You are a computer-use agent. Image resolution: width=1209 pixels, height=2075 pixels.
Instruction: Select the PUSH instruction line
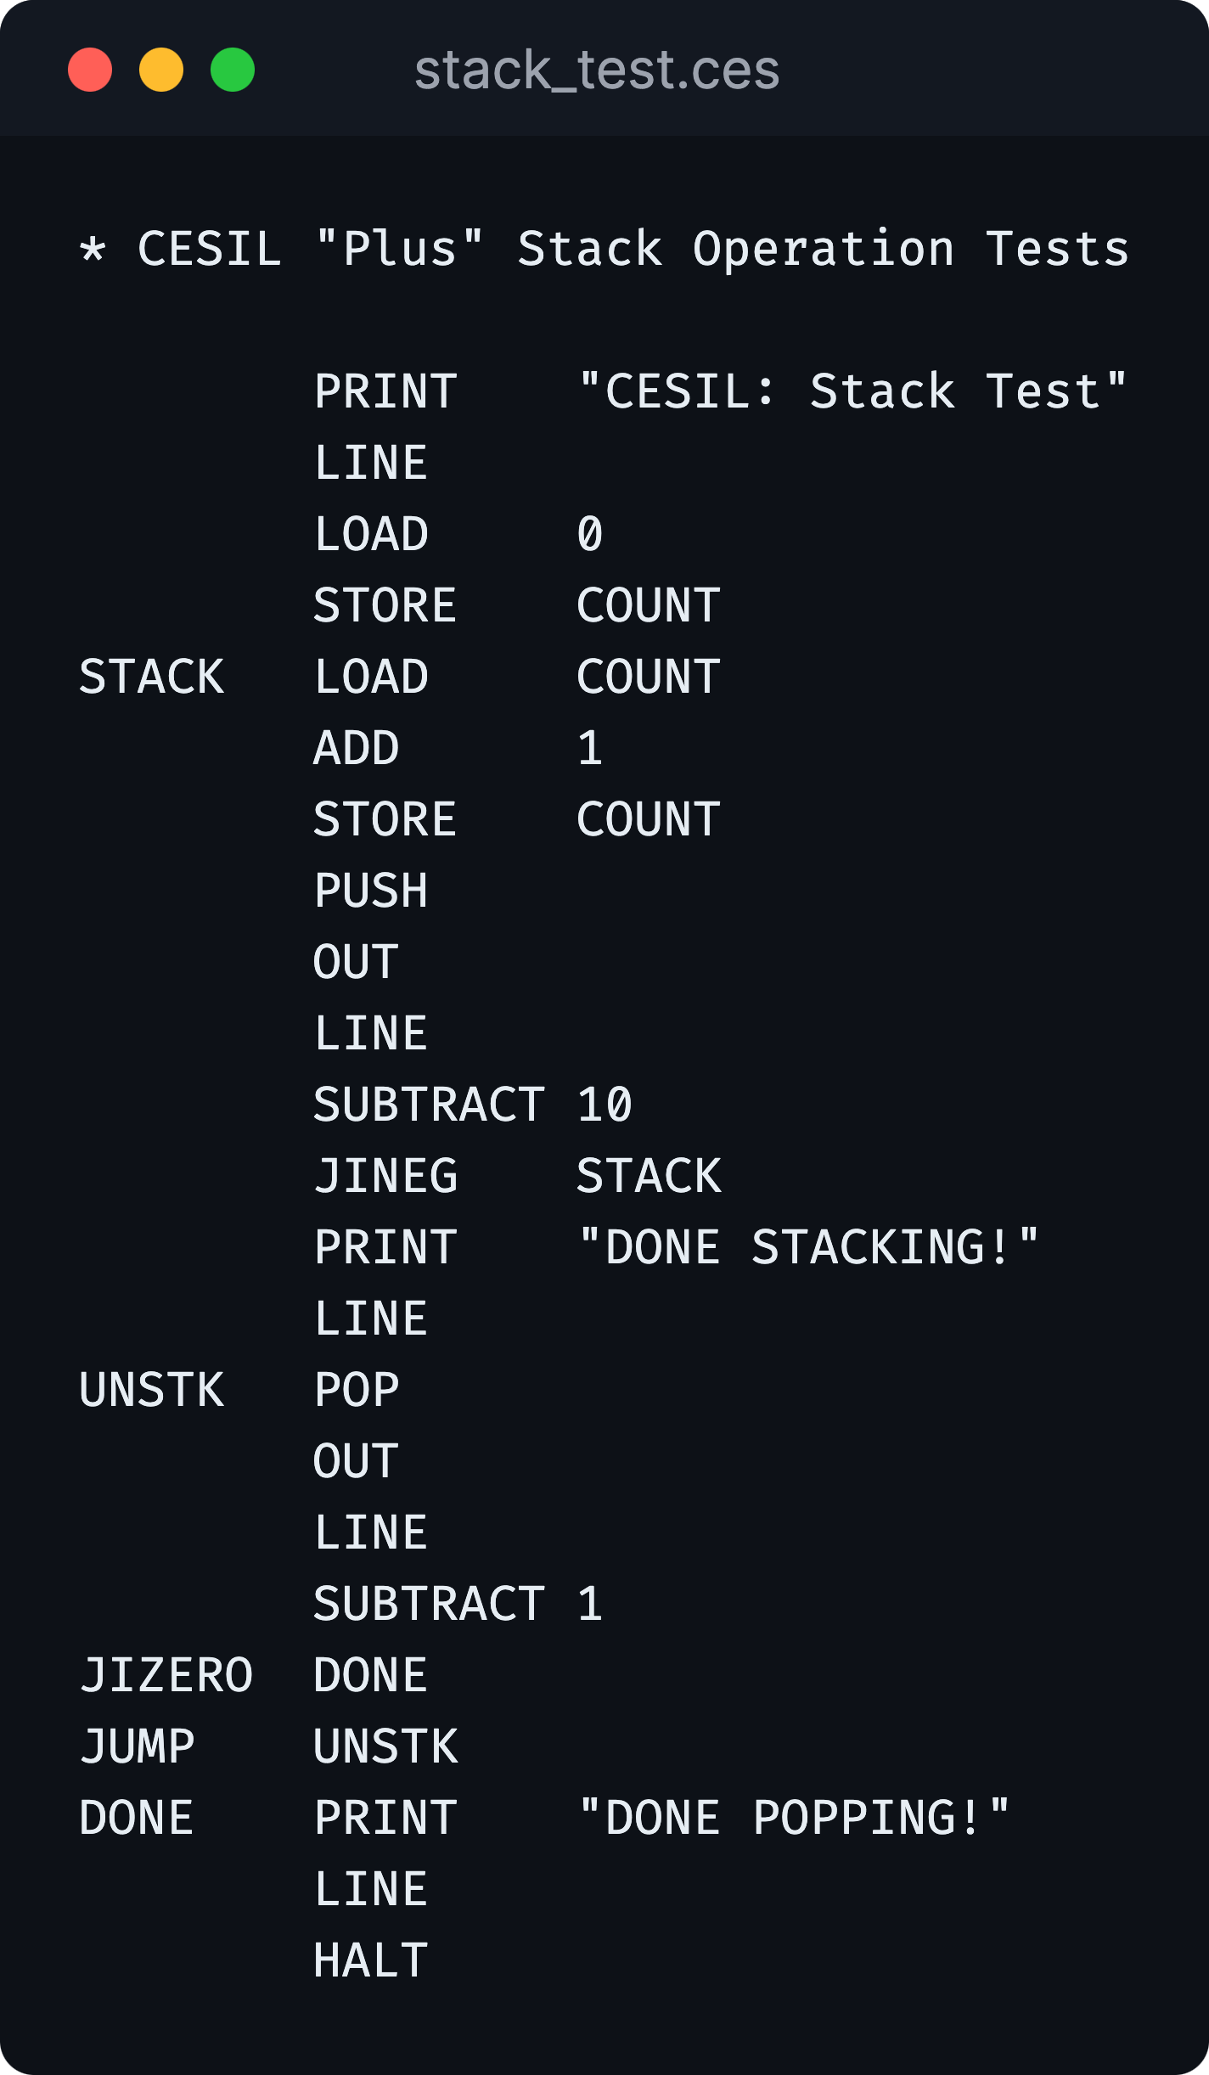tap(370, 891)
